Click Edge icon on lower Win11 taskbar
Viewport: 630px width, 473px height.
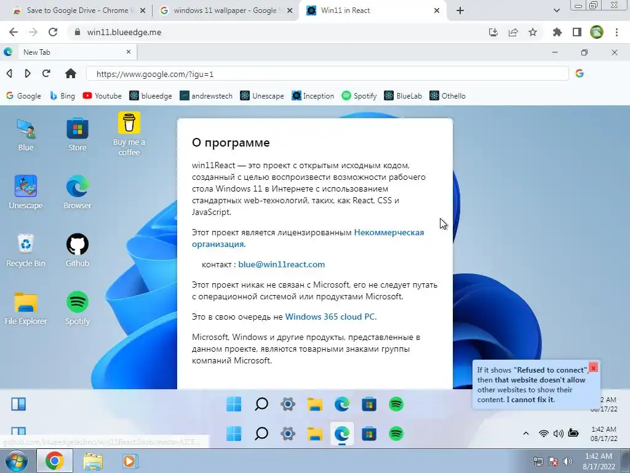[342, 434]
